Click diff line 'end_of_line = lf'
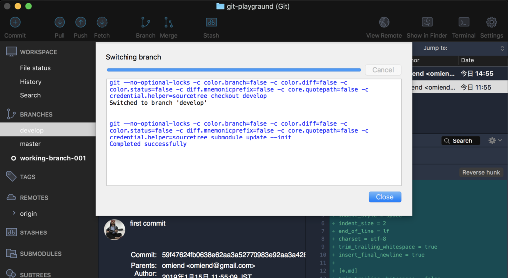The width and height of the screenshot is (508, 278). click(x=364, y=231)
